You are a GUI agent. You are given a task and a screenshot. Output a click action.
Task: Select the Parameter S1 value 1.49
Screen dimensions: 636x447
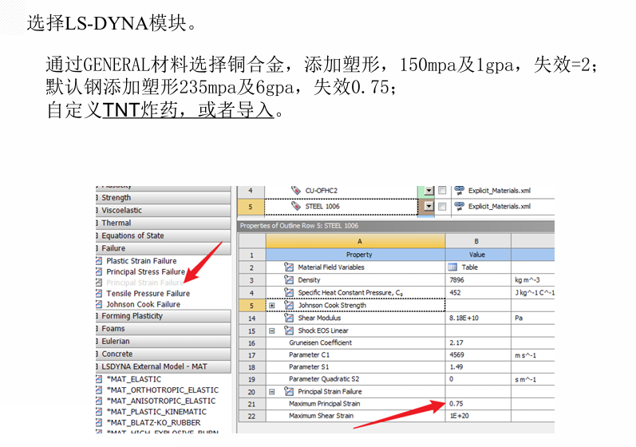(456, 366)
